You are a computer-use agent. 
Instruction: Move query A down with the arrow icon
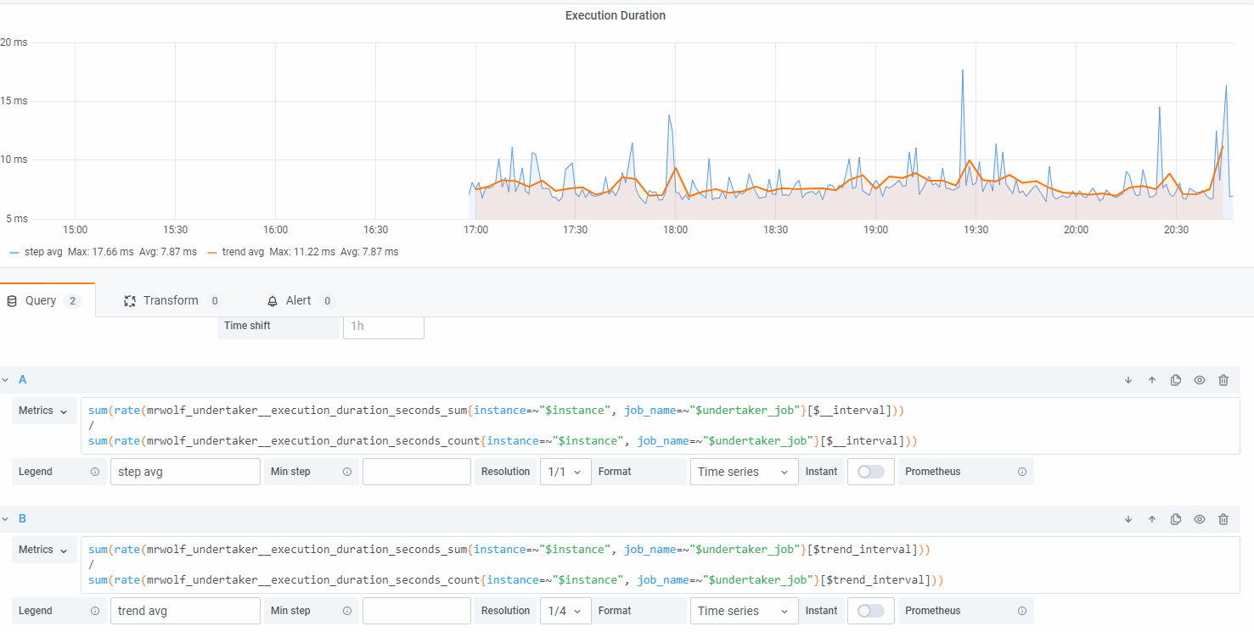(1127, 379)
